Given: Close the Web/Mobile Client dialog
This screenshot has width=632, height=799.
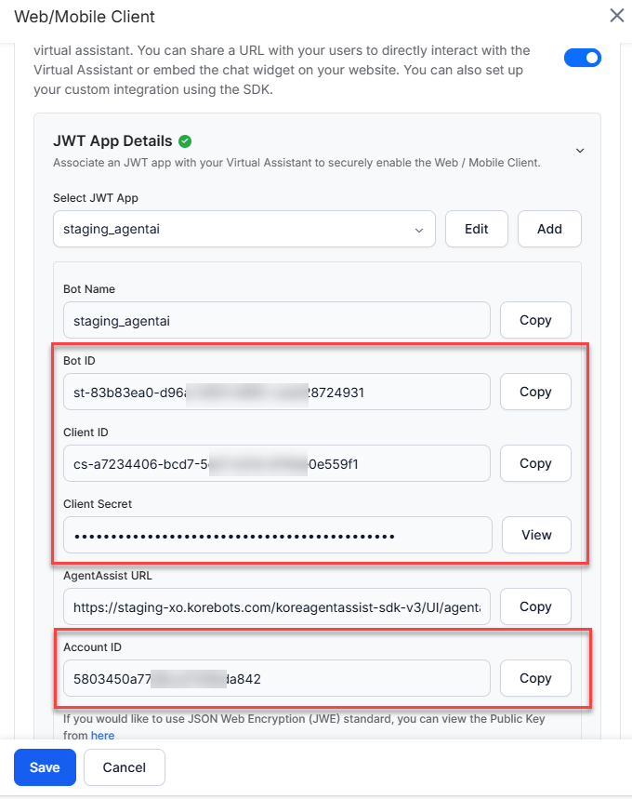Looking at the screenshot, I should coord(616,15).
